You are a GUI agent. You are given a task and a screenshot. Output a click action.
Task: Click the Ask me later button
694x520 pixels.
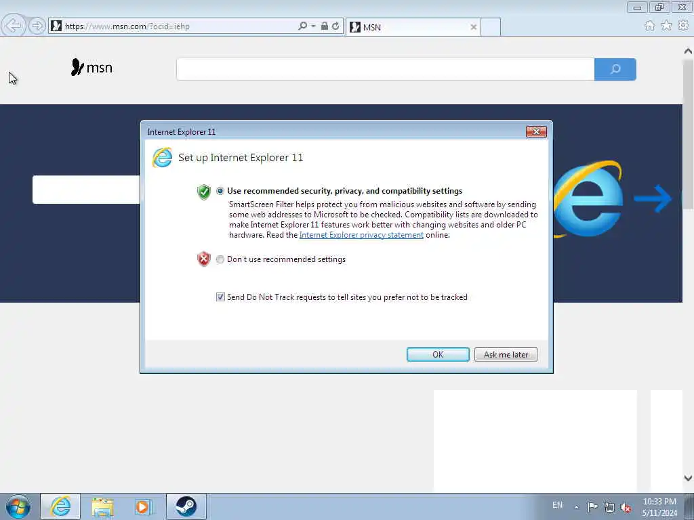click(506, 355)
